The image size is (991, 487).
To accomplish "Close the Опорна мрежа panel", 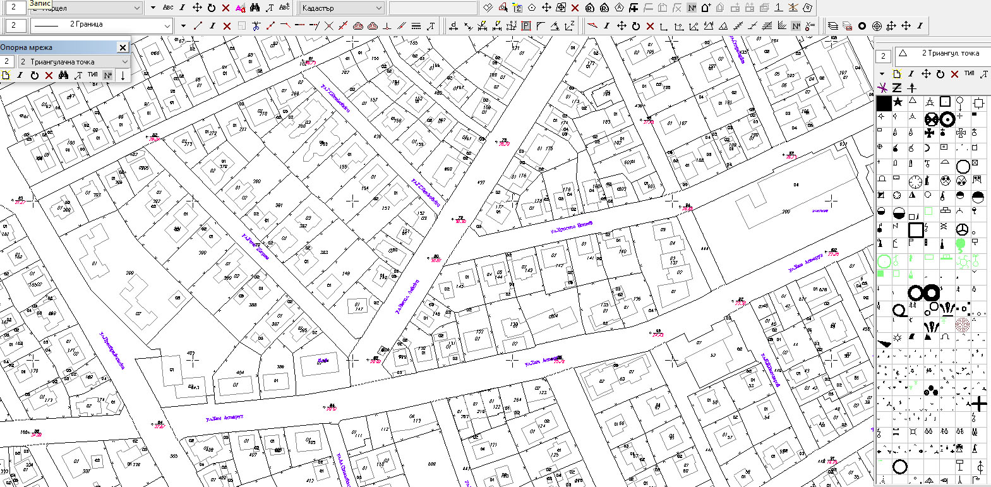I will click(123, 47).
